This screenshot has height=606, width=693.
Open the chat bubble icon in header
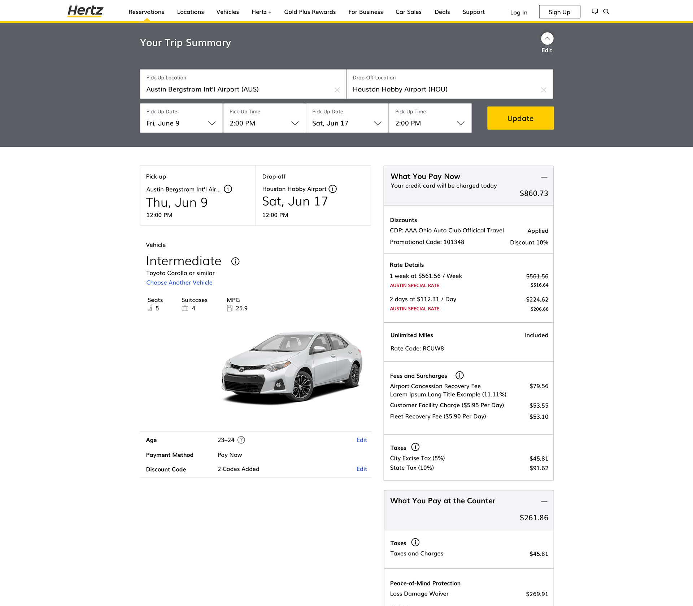tap(595, 12)
